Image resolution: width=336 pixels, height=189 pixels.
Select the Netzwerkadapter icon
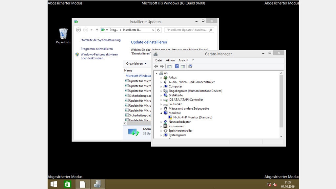[165, 122]
